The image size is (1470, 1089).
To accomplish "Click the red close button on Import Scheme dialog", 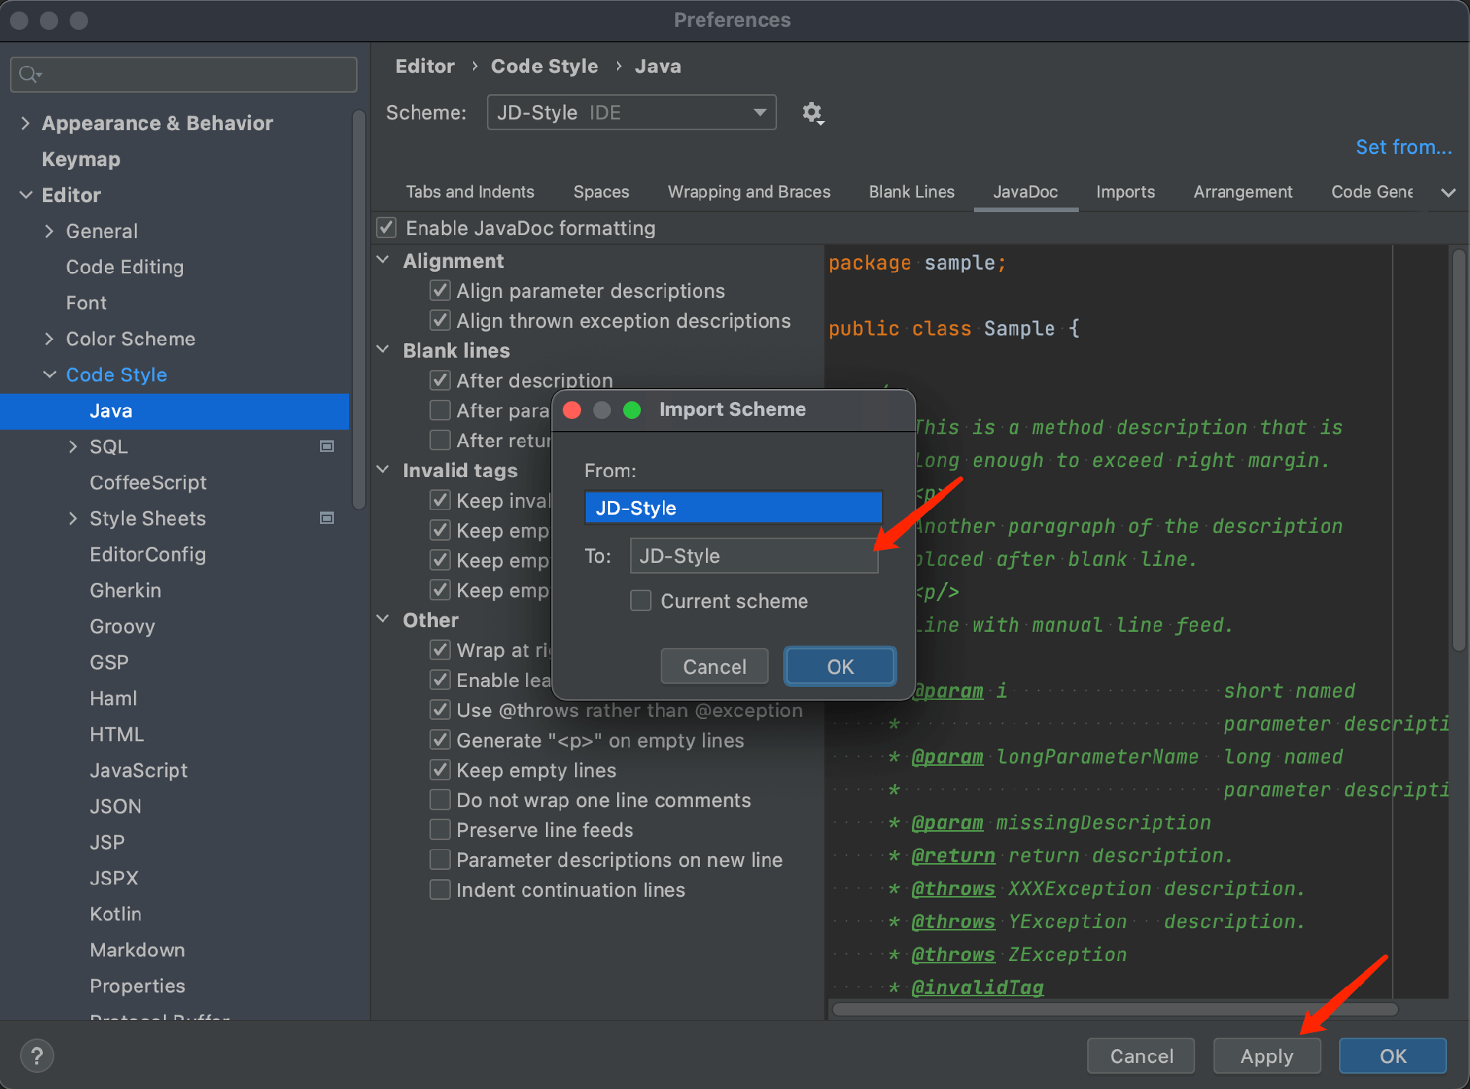I will tap(570, 410).
